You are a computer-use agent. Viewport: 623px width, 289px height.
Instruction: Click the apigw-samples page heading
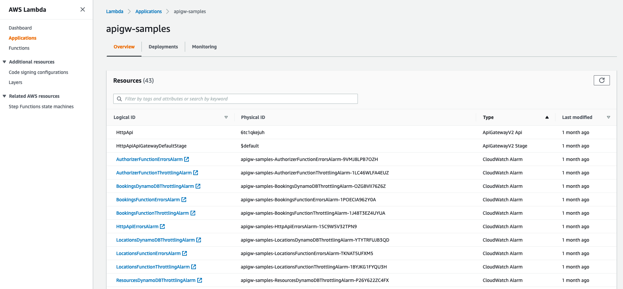point(138,29)
